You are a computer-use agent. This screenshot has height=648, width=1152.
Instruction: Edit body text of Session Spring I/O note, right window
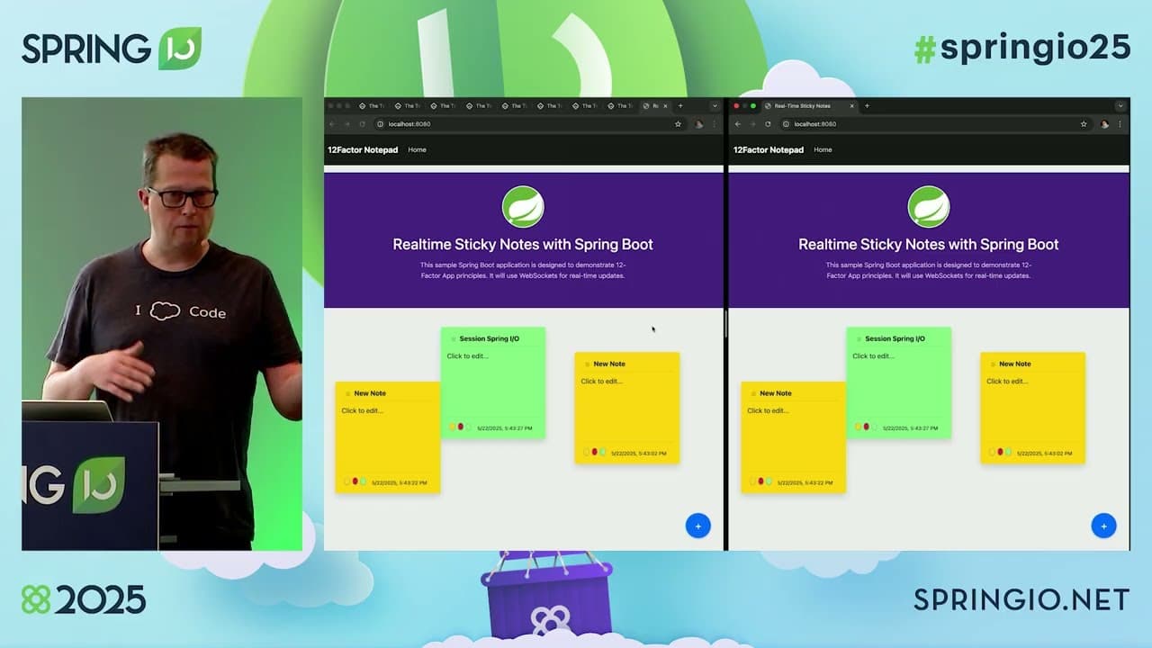[x=874, y=355]
